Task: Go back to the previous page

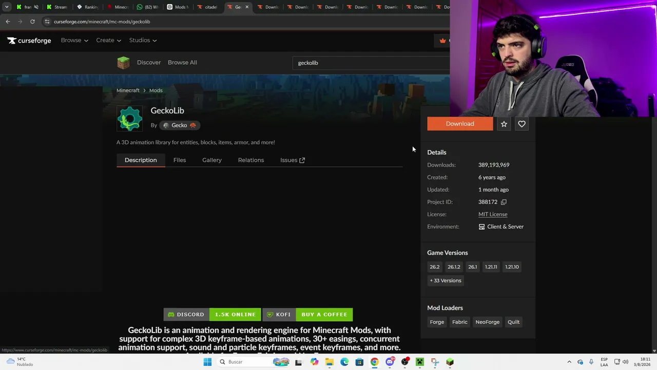Action: tap(8, 22)
